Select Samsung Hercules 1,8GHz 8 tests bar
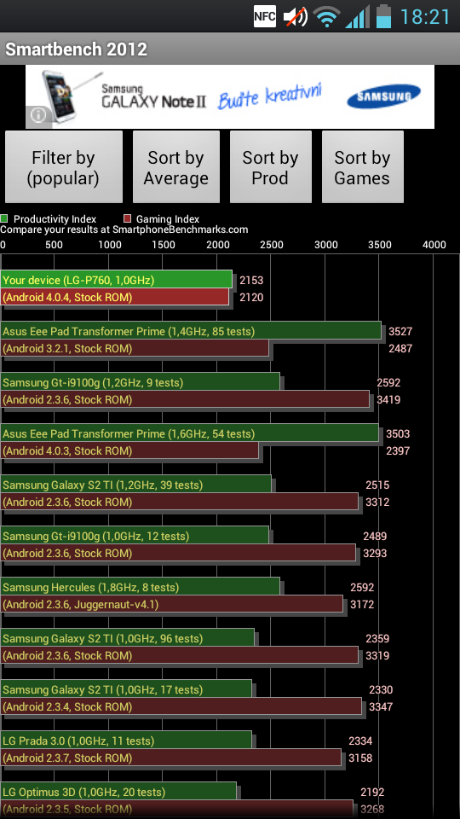 pos(141,587)
